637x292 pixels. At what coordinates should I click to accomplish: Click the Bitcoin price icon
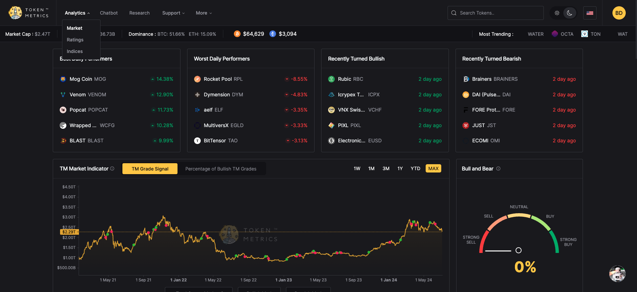(x=237, y=34)
